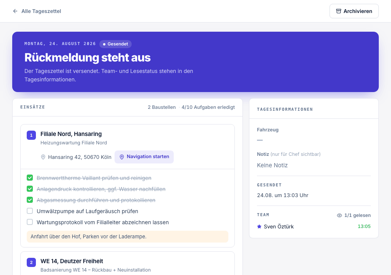Click the Keine Notiz text
391x275 pixels.
click(272, 165)
